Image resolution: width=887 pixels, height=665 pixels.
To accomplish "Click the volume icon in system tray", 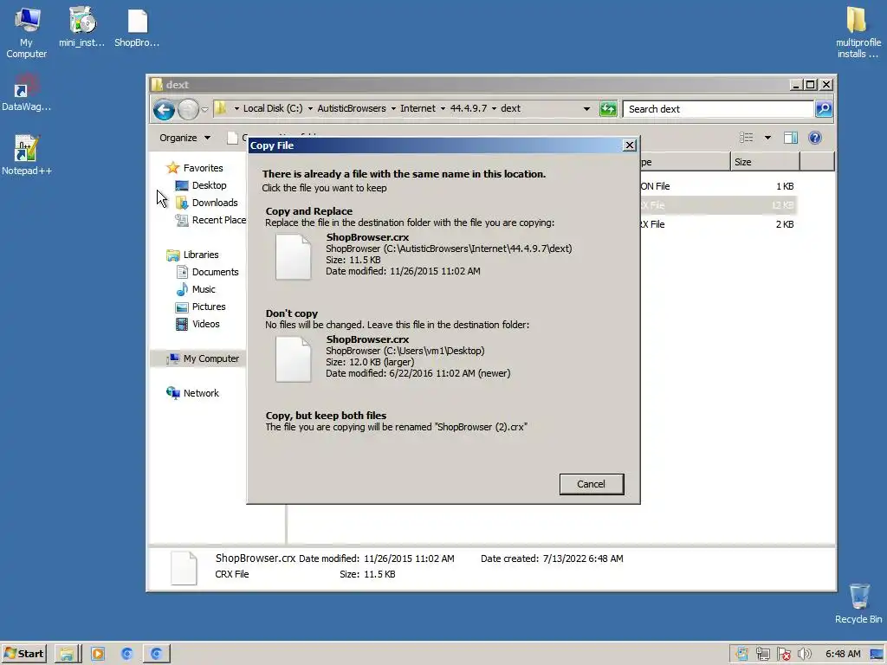I will [805, 654].
